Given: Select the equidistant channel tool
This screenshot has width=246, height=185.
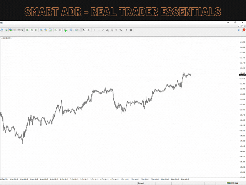Looking at the screenshot, I should click(107, 30).
